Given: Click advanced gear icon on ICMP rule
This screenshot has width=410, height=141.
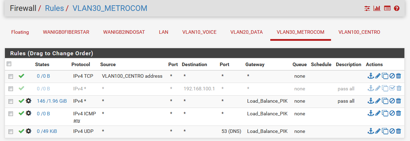Looking at the screenshot, I should (28, 113).
